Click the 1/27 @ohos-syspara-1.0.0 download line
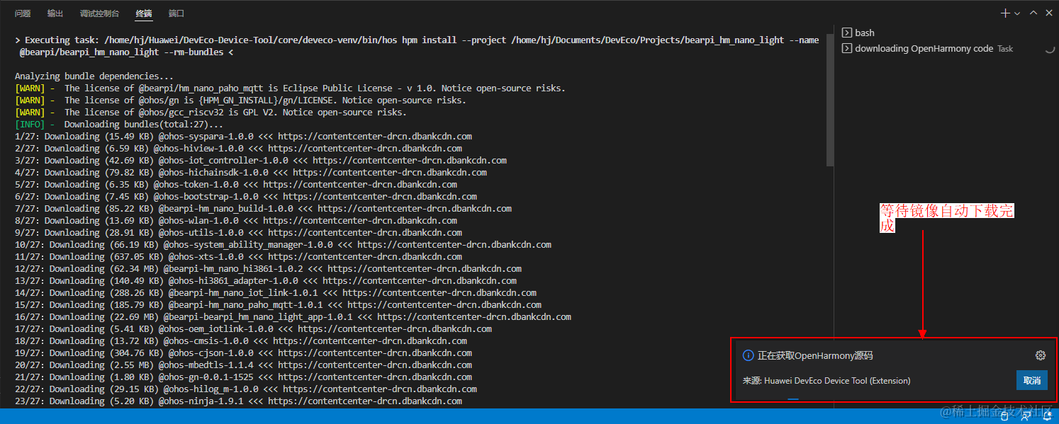The image size is (1059, 424). tap(243, 136)
